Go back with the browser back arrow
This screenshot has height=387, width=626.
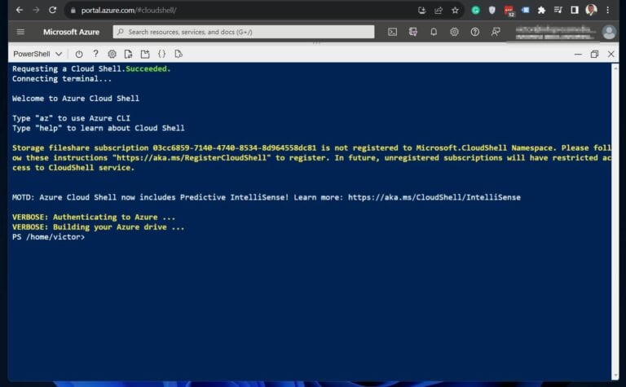tap(20, 10)
